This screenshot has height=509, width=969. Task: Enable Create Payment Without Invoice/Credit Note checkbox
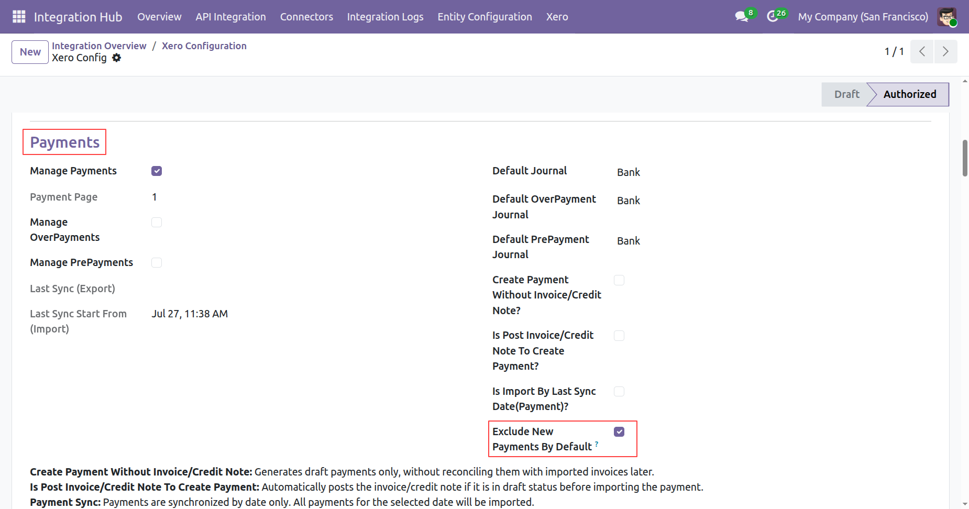click(x=619, y=280)
